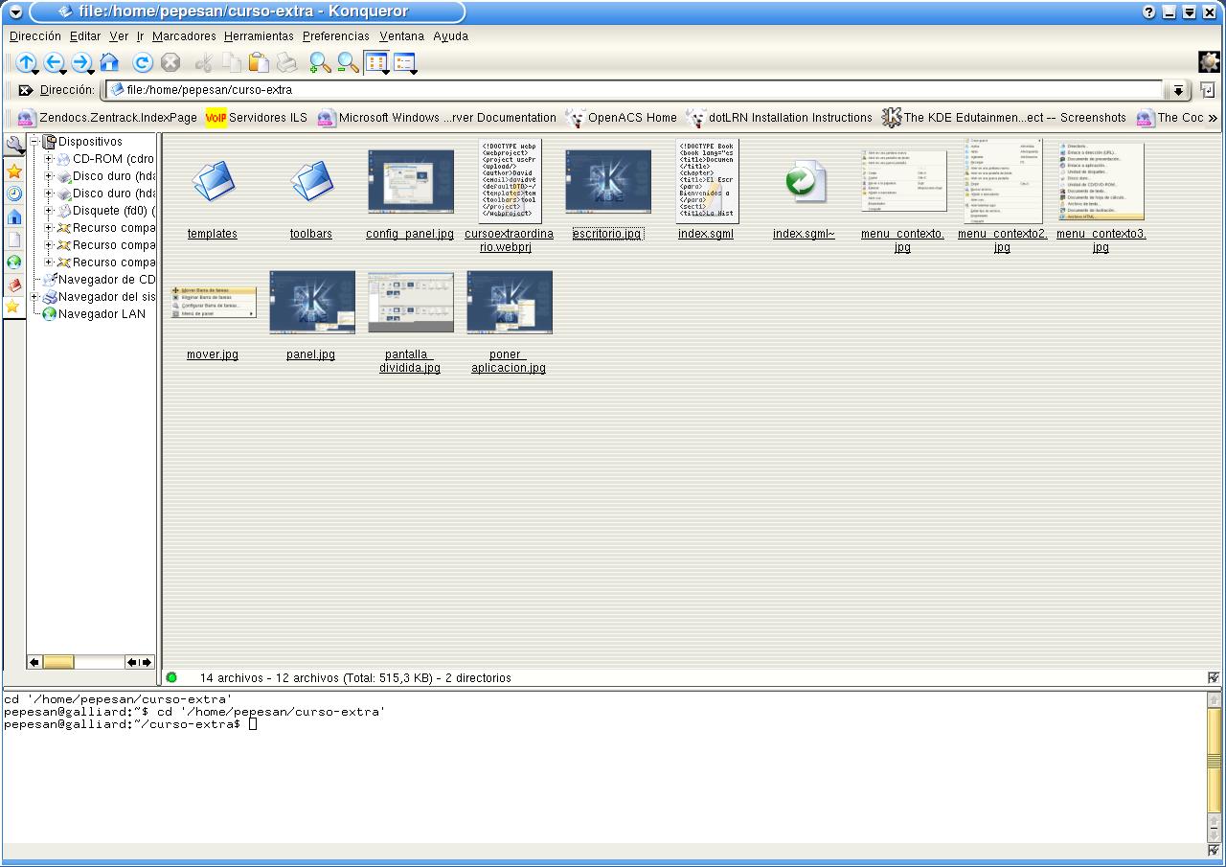
Task: Reload the current folder view
Action: click(143, 63)
